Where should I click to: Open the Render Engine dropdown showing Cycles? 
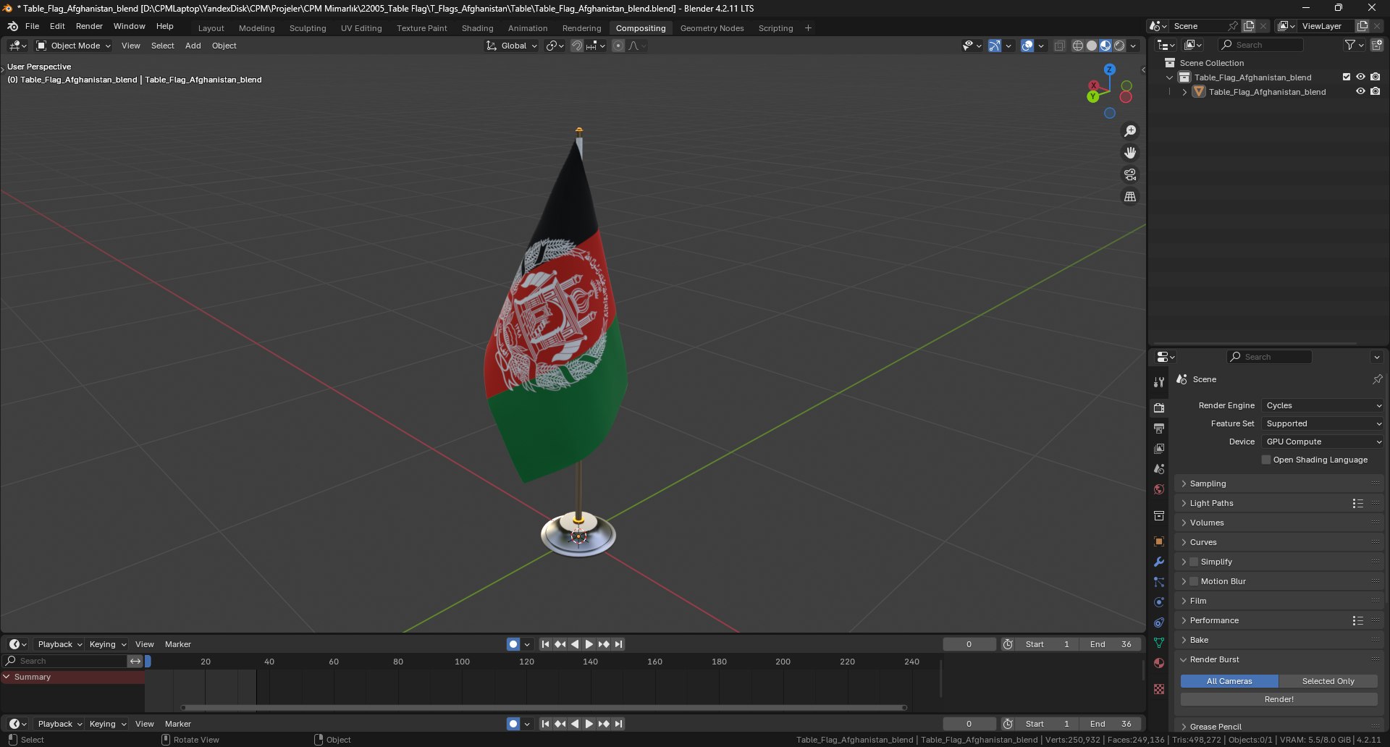pos(1323,405)
